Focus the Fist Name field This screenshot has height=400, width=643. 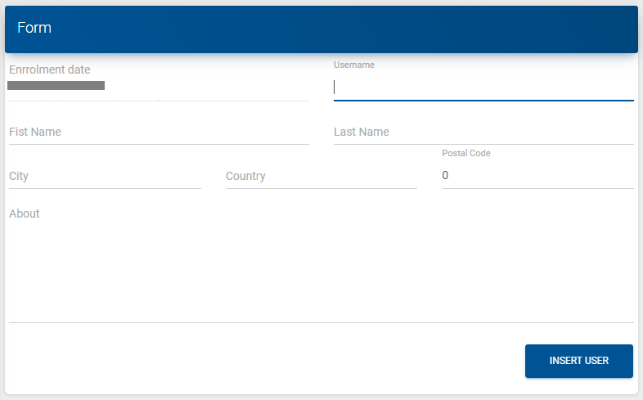(x=159, y=132)
